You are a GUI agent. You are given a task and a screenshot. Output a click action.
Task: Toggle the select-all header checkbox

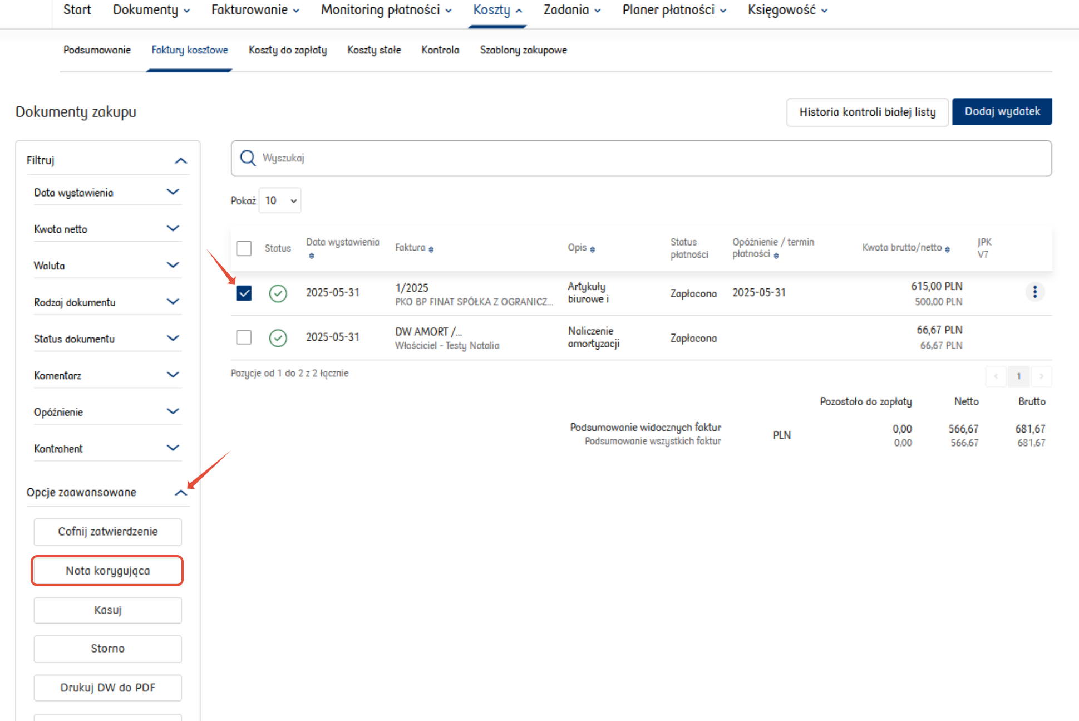click(x=244, y=248)
